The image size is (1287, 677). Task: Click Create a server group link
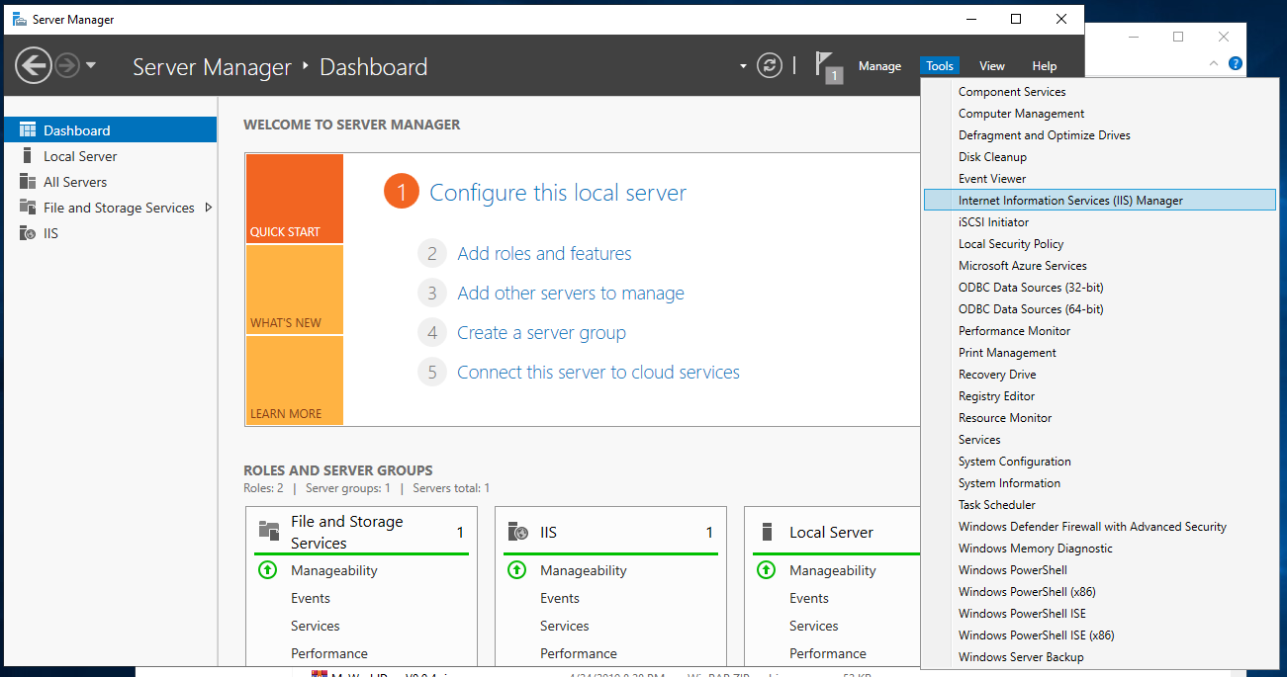pos(541,333)
